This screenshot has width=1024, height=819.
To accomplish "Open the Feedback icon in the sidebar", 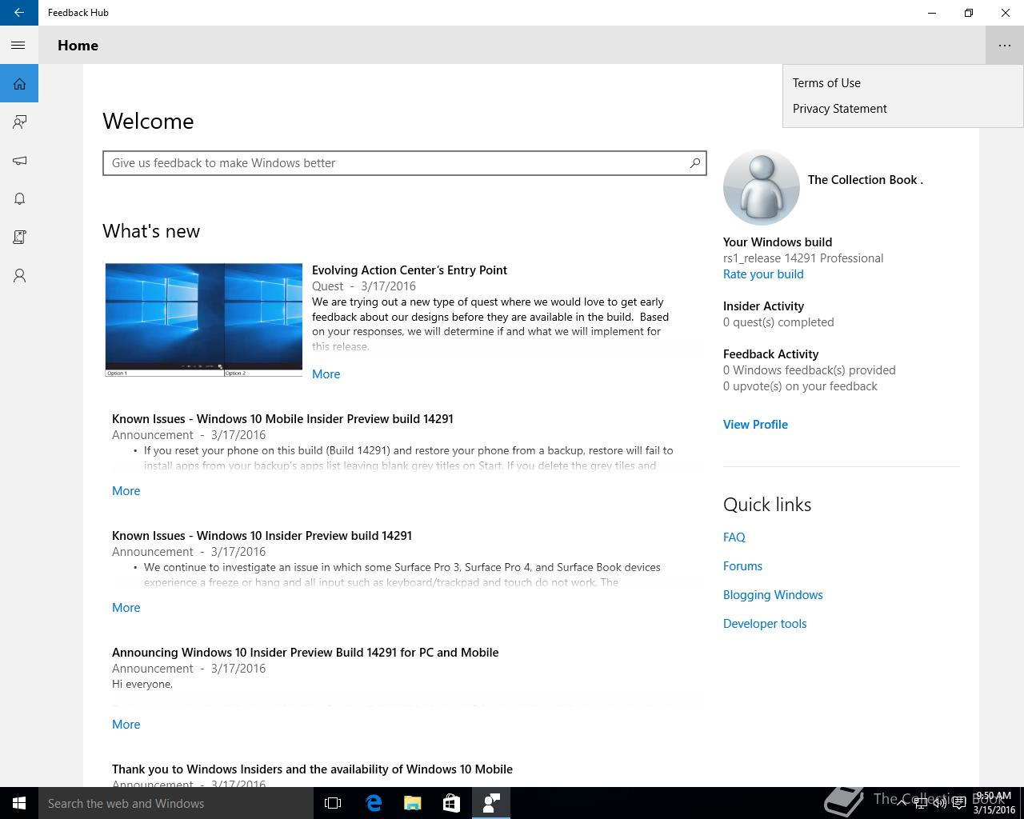I will click(x=19, y=122).
